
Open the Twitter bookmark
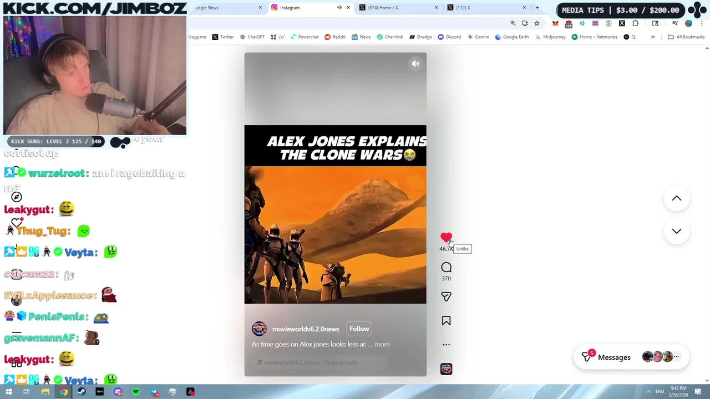(223, 37)
